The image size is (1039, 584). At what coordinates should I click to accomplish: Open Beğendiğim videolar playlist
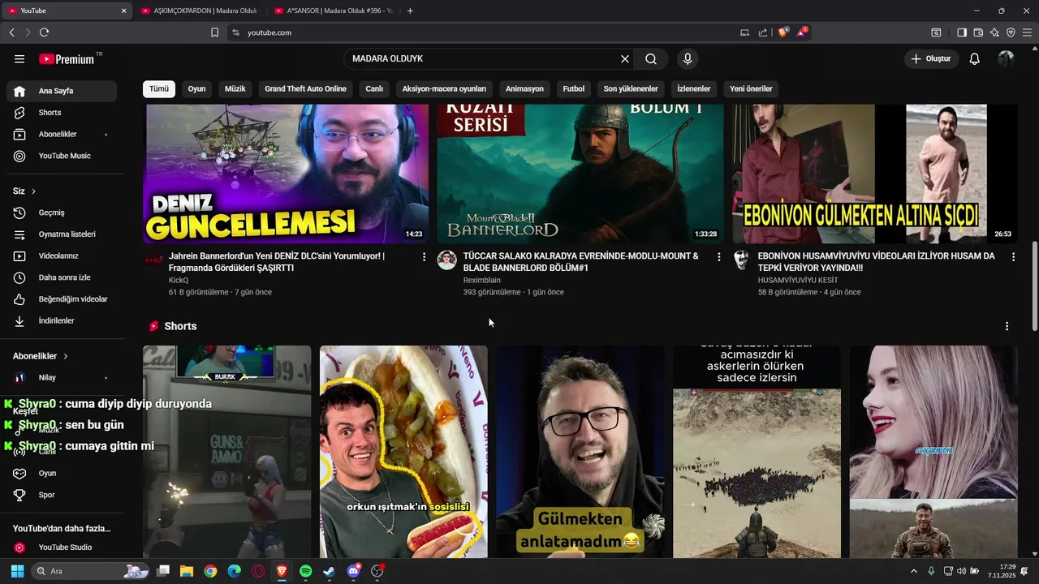[62, 299]
